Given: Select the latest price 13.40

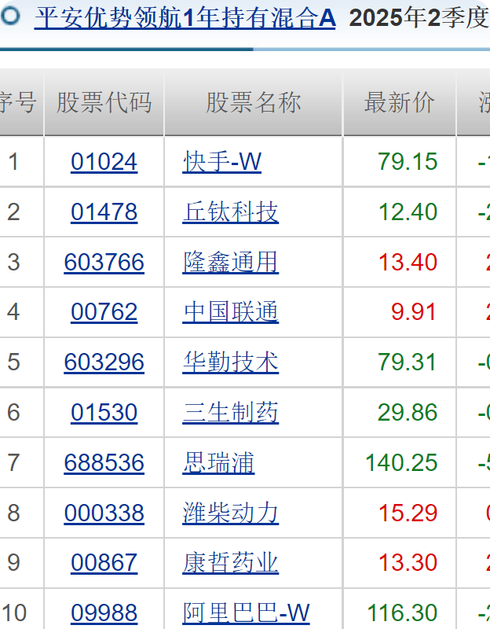Looking at the screenshot, I should click(408, 262).
